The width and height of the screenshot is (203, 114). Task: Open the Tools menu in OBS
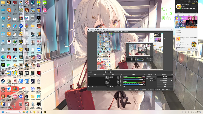(122, 31)
